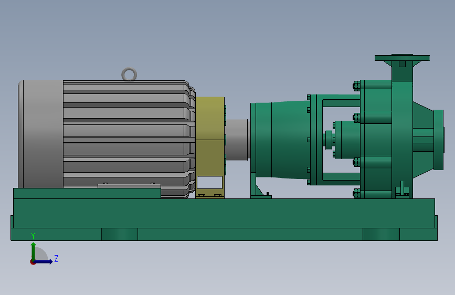Select the yellow coupling guard
This screenshot has height=295, width=455.
click(210, 147)
